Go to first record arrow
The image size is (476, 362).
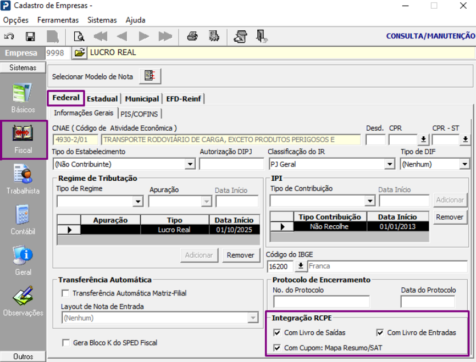[101, 36]
